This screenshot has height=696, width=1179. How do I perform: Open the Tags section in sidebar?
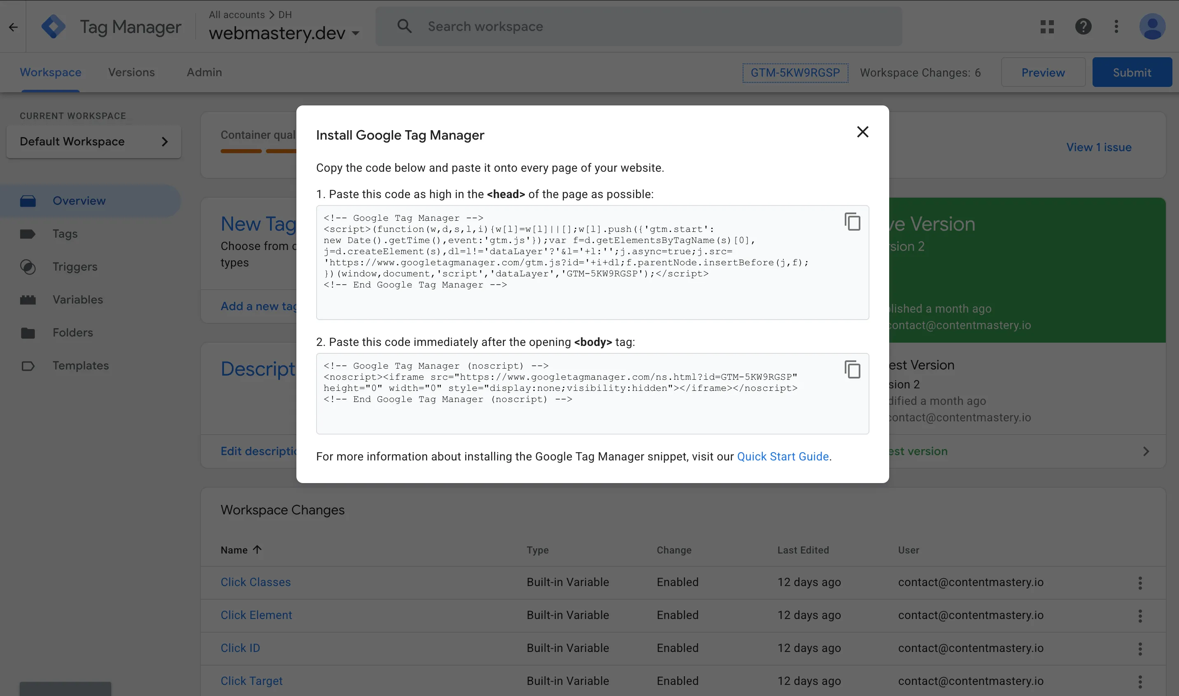point(65,234)
